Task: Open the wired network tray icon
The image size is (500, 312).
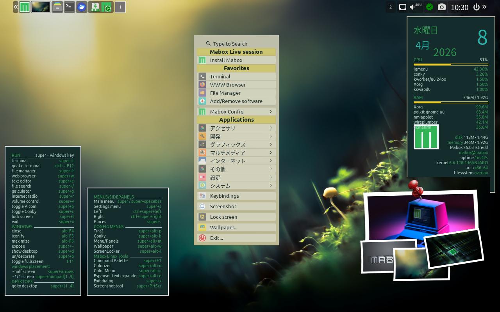Action: [x=402, y=7]
